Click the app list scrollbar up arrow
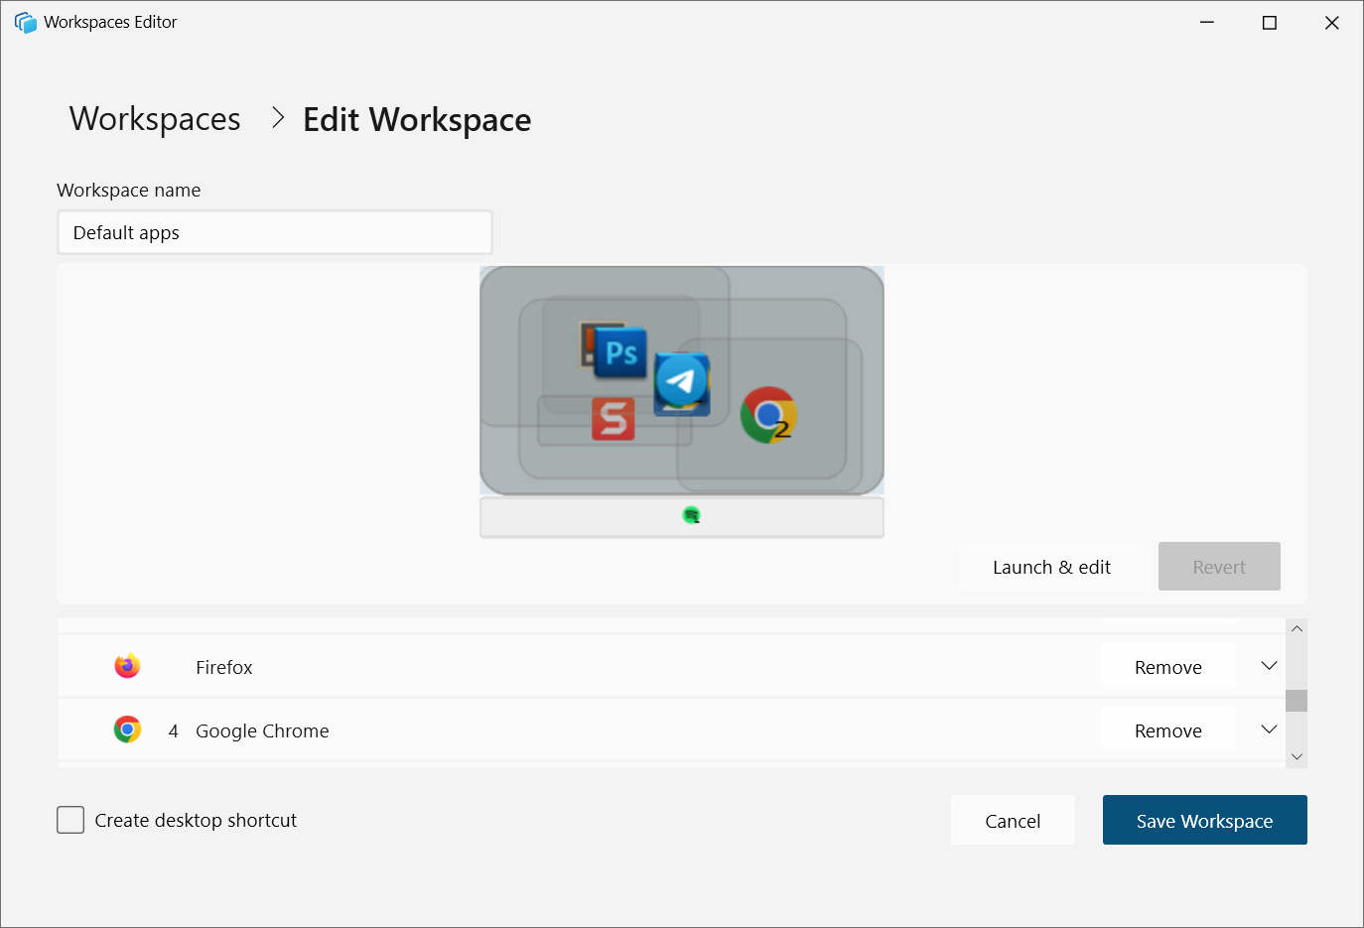The height and width of the screenshot is (928, 1364). click(1296, 629)
